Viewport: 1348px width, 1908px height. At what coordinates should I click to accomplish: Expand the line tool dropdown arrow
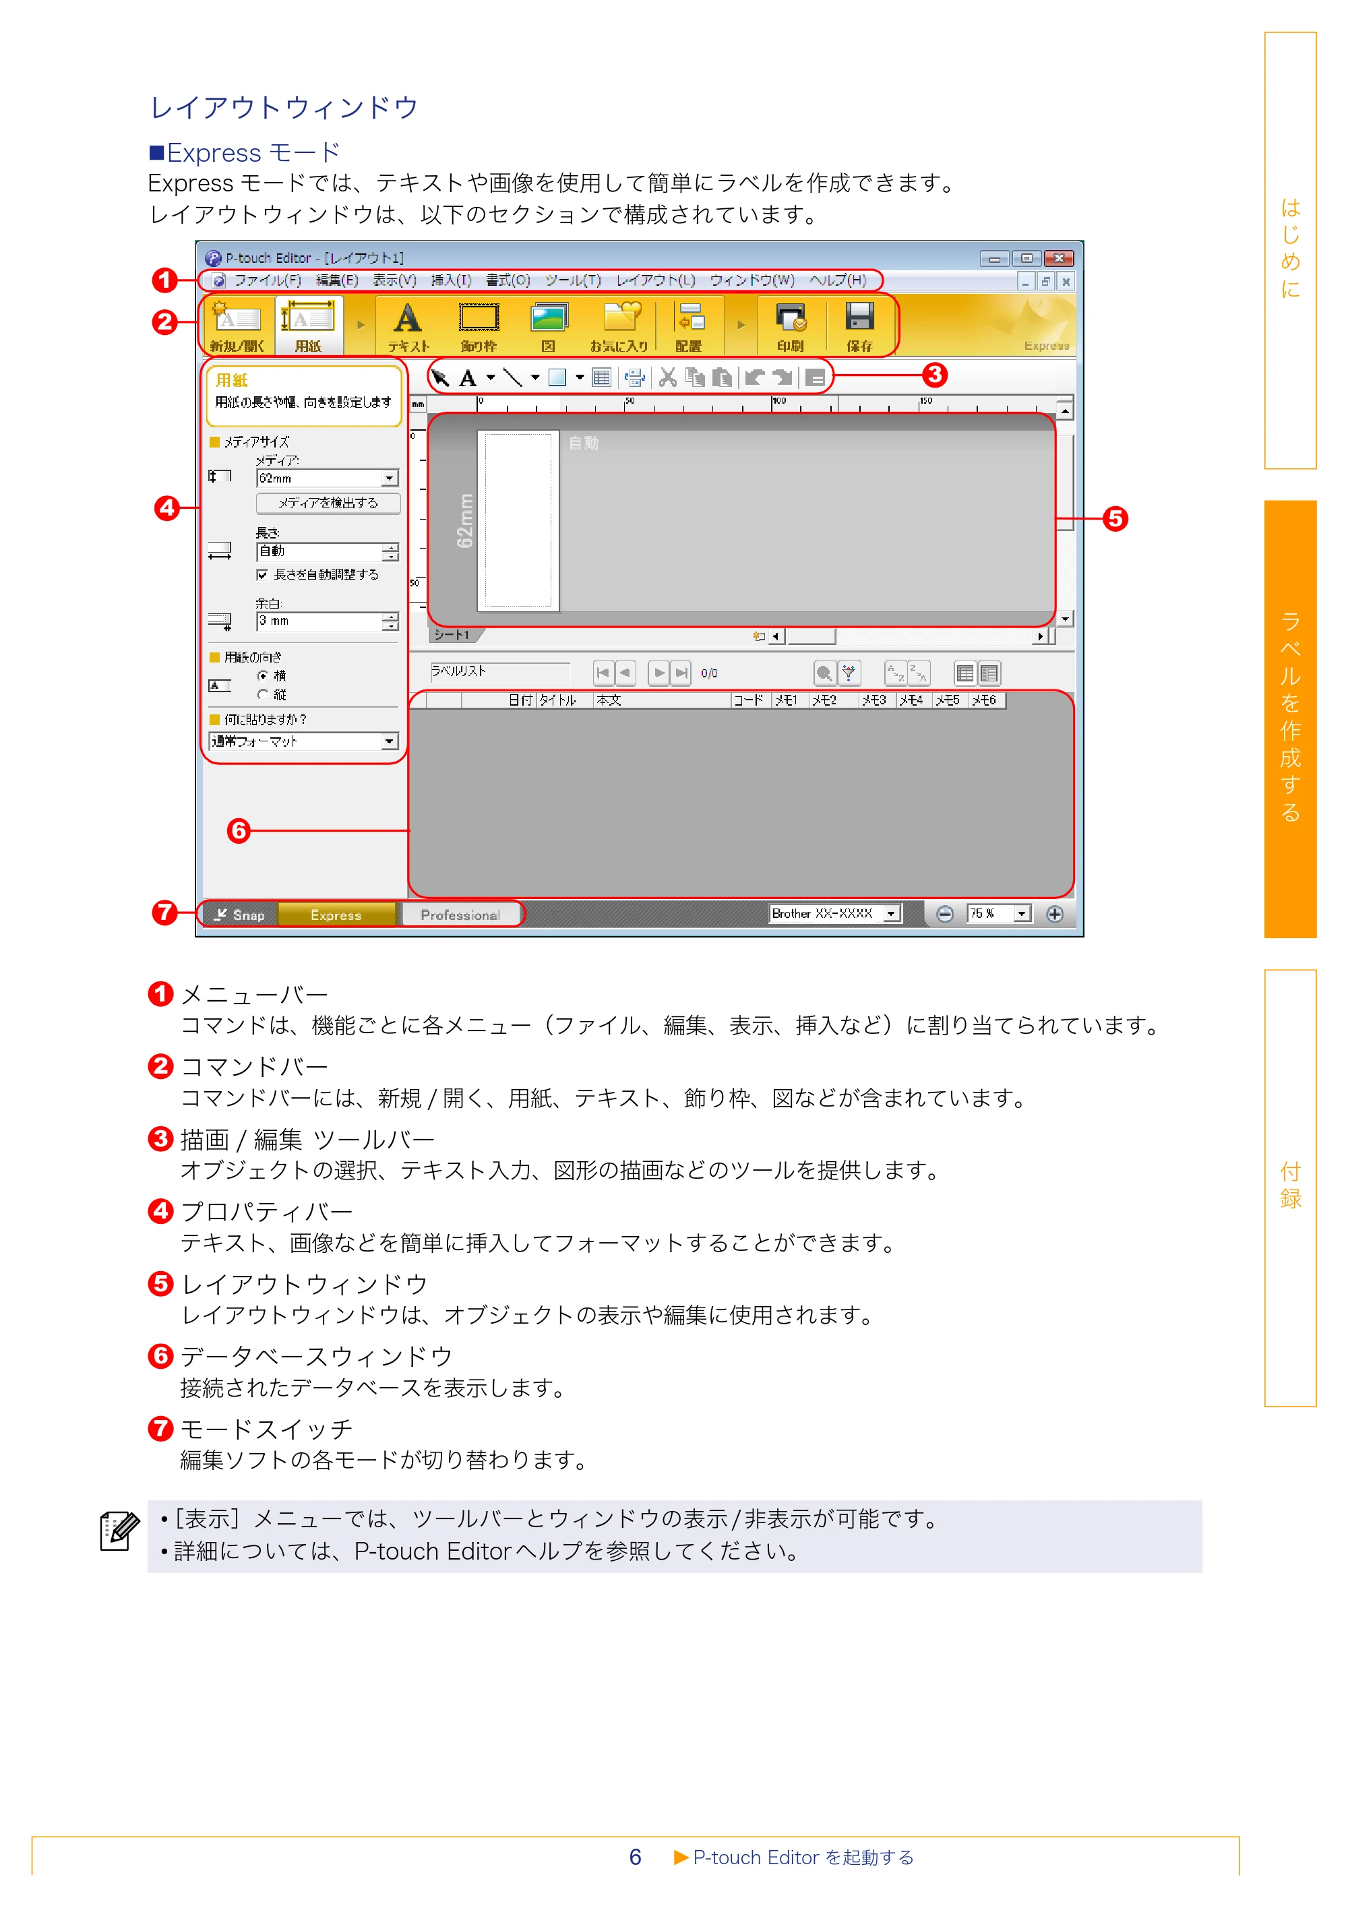[534, 378]
